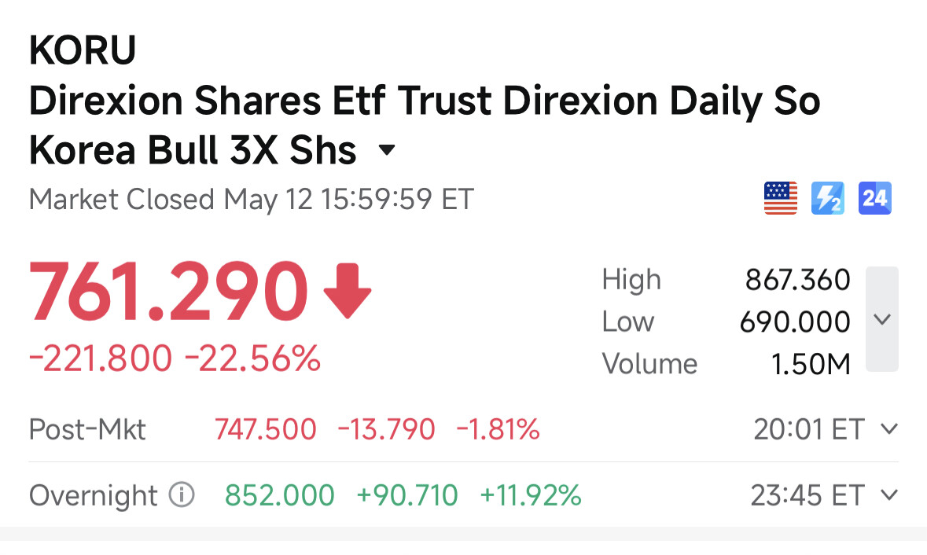This screenshot has height=555, width=927.
Task: Click the Post-Mkt price 747.500
Action: point(266,429)
